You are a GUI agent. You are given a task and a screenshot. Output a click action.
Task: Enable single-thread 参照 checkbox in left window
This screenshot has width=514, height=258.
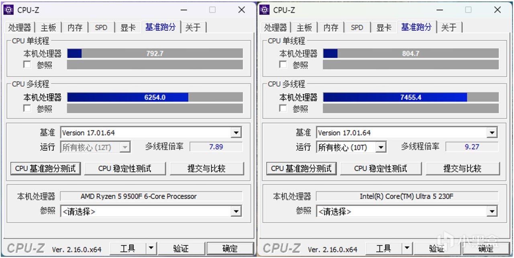pyautogui.click(x=27, y=64)
